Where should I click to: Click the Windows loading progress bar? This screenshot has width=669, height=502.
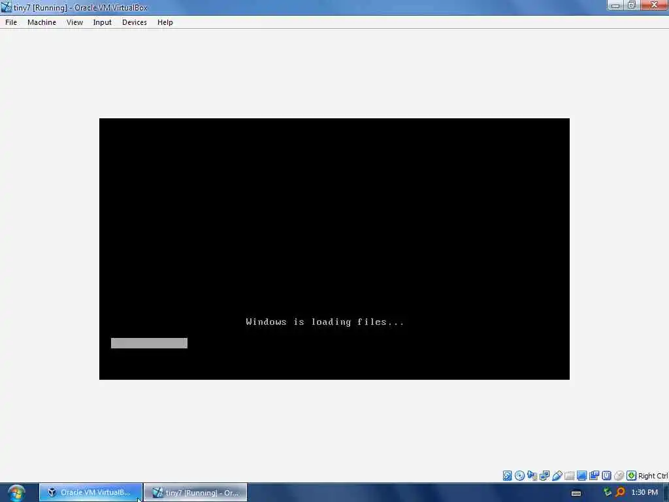(150, 343)
